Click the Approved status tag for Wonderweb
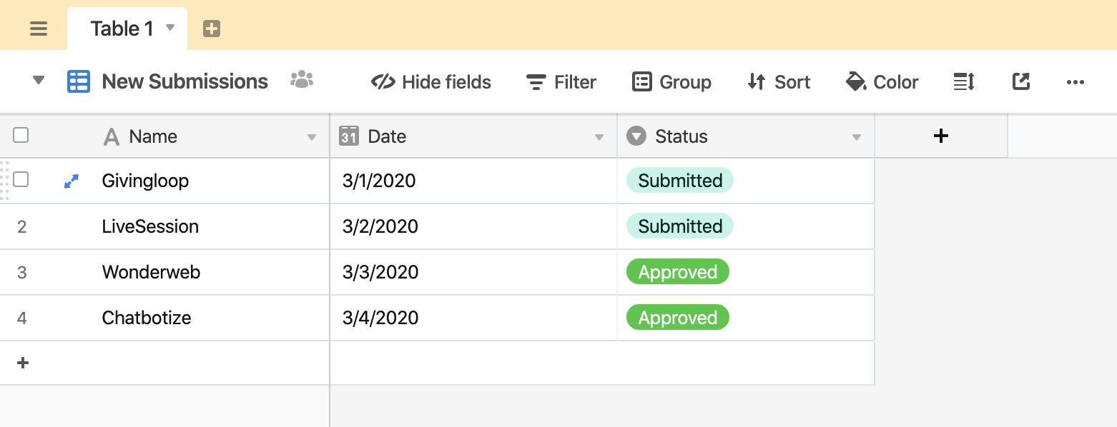This screenshot has height=427, width=1117. [x=678, y=272]
